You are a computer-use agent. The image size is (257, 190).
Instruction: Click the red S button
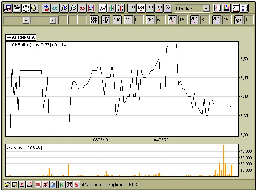point(76,185)
